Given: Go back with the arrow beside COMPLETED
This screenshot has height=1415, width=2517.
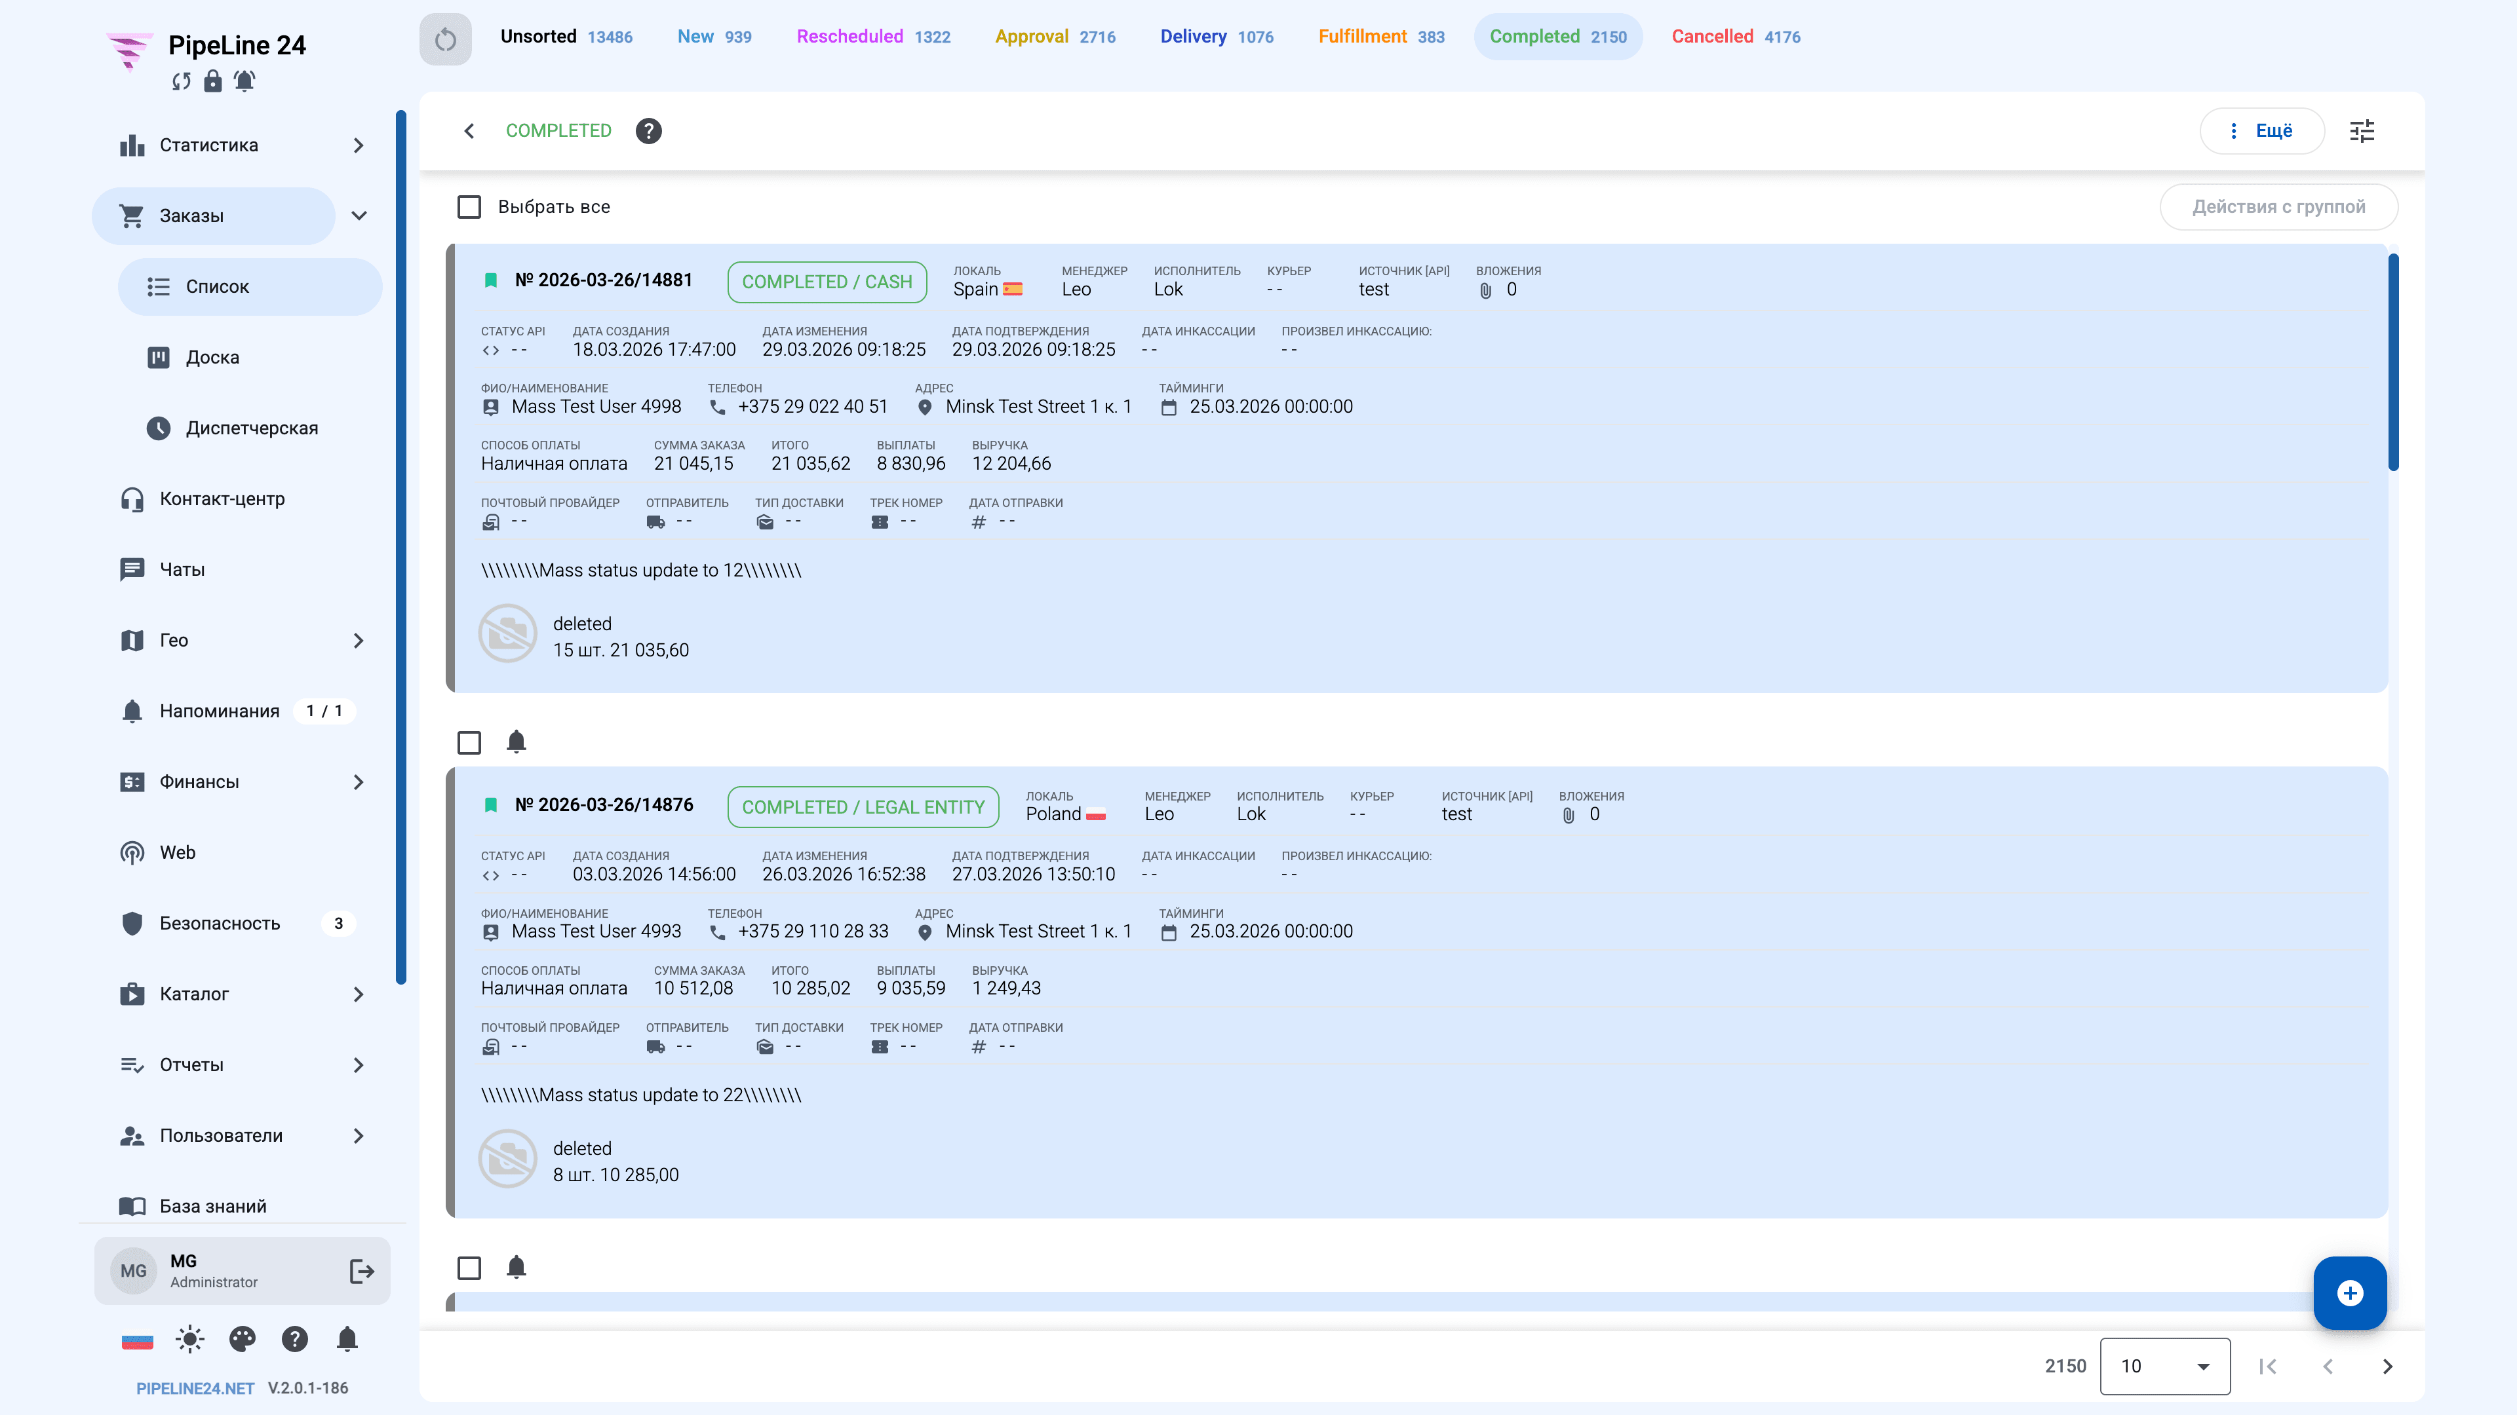Looking at the screenshot, I should click(x=470, y=131).
